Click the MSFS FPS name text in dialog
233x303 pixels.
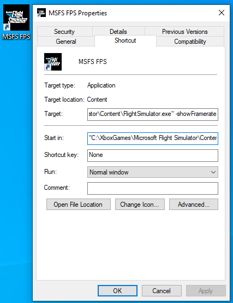pyautogui.click(x=93, y=62)
